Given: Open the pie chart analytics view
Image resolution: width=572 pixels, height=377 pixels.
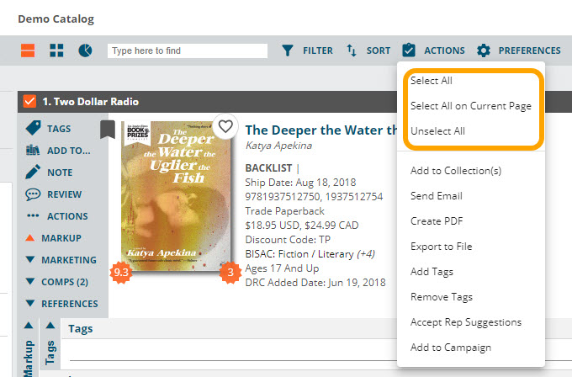Looking at the screenshot, I should (85, 51).
